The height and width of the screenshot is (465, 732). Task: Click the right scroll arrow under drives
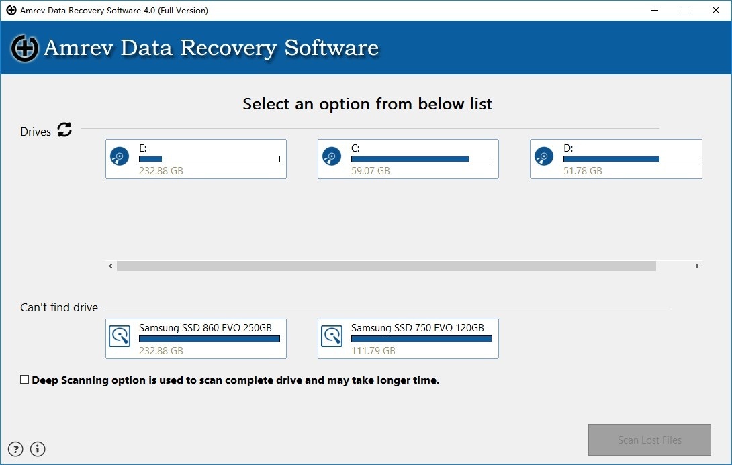tap(696, 266)
